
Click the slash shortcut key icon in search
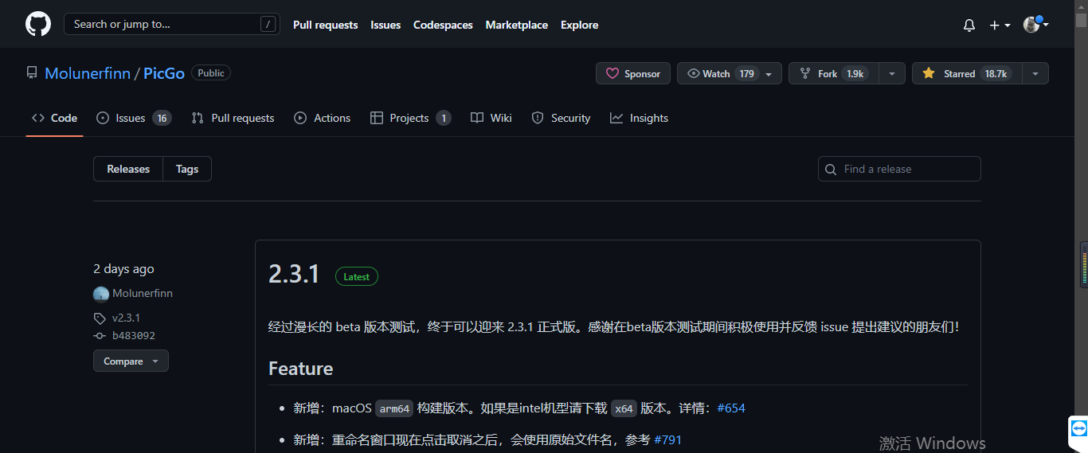tap(268, 24)
